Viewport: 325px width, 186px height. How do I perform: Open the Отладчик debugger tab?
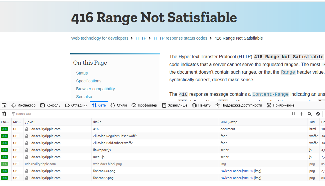coord(76,105)
